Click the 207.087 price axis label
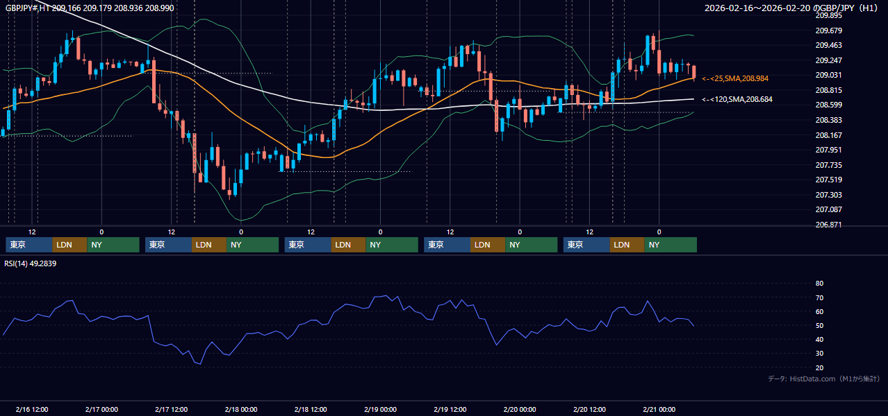Image resolution: width=888 pixels, height=416 pixels. click(x=828, y=209)
